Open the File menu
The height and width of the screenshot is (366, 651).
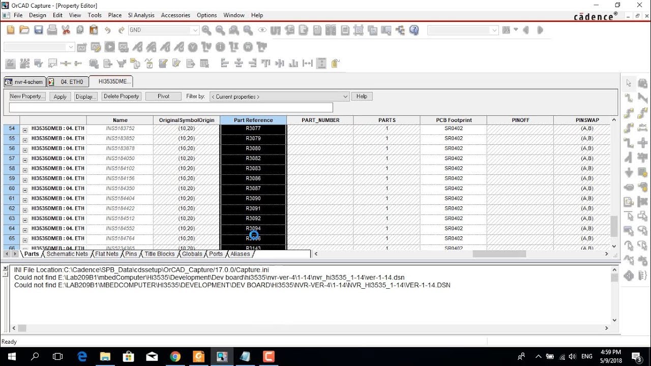pos(18,15)
